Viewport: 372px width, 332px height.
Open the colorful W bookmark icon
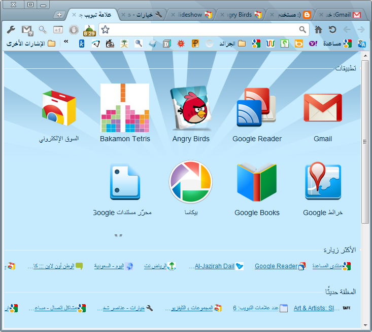coord(270,44)
